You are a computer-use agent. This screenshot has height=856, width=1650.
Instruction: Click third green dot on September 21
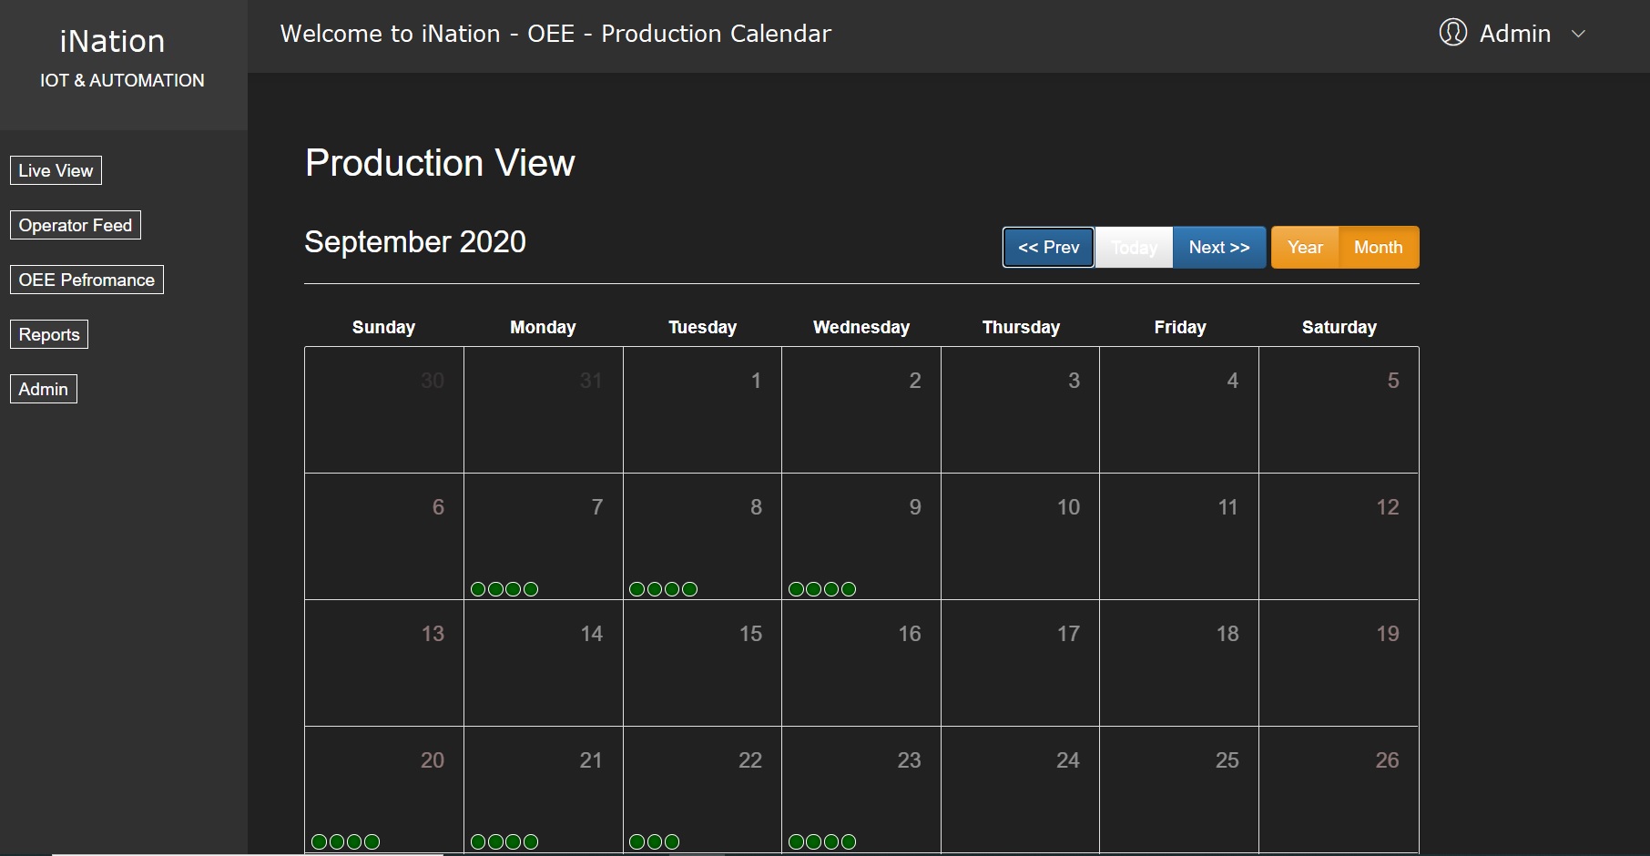point(514,842)
